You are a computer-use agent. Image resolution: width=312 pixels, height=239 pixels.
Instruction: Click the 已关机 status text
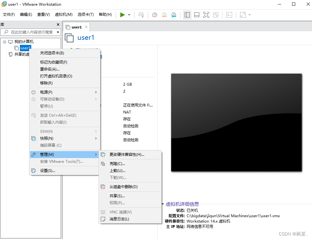[192, 211]
